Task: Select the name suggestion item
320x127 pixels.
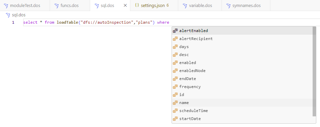Action: pyautogui.click(x=242, y=103)
